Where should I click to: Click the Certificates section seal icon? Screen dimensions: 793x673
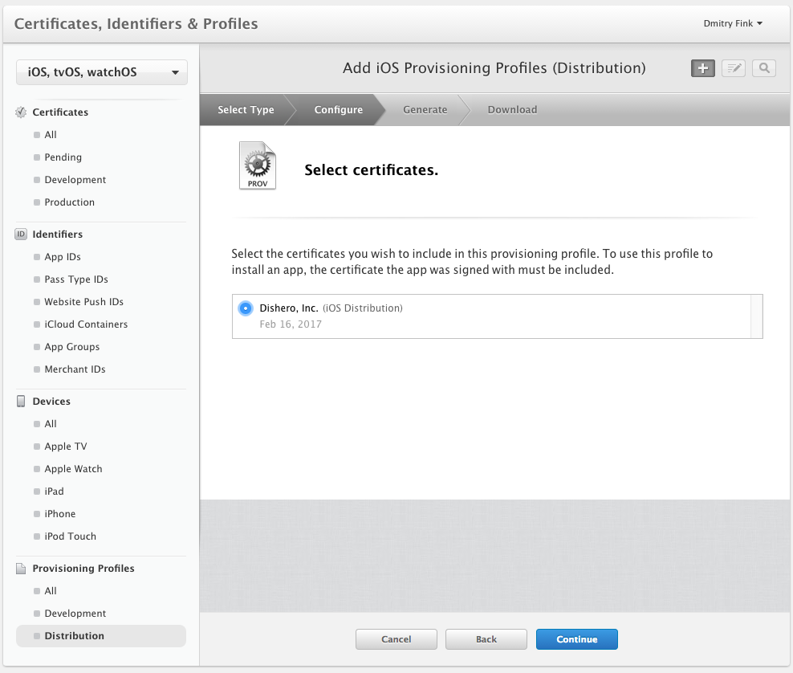[22, 112]
